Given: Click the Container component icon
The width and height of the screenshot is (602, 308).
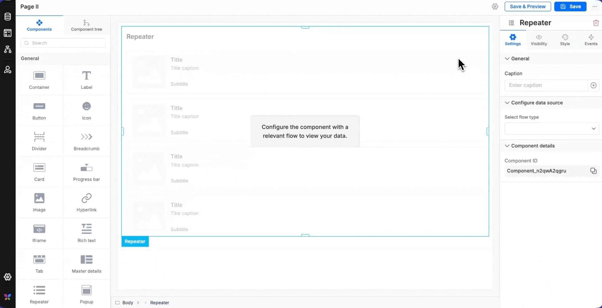Looking at the screenshot, I should point(39,76).
